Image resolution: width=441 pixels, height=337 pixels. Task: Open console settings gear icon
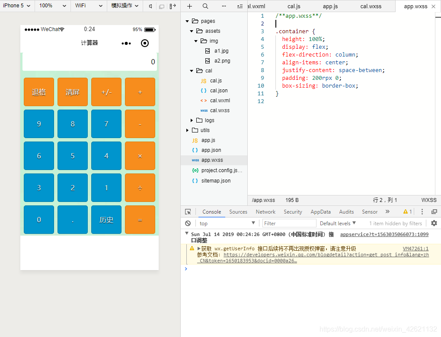434,223
